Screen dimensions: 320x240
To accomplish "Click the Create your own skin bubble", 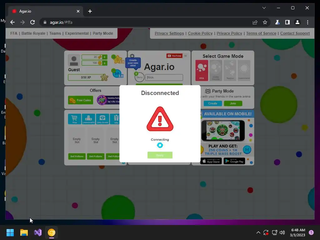I will tap(133, 63).
